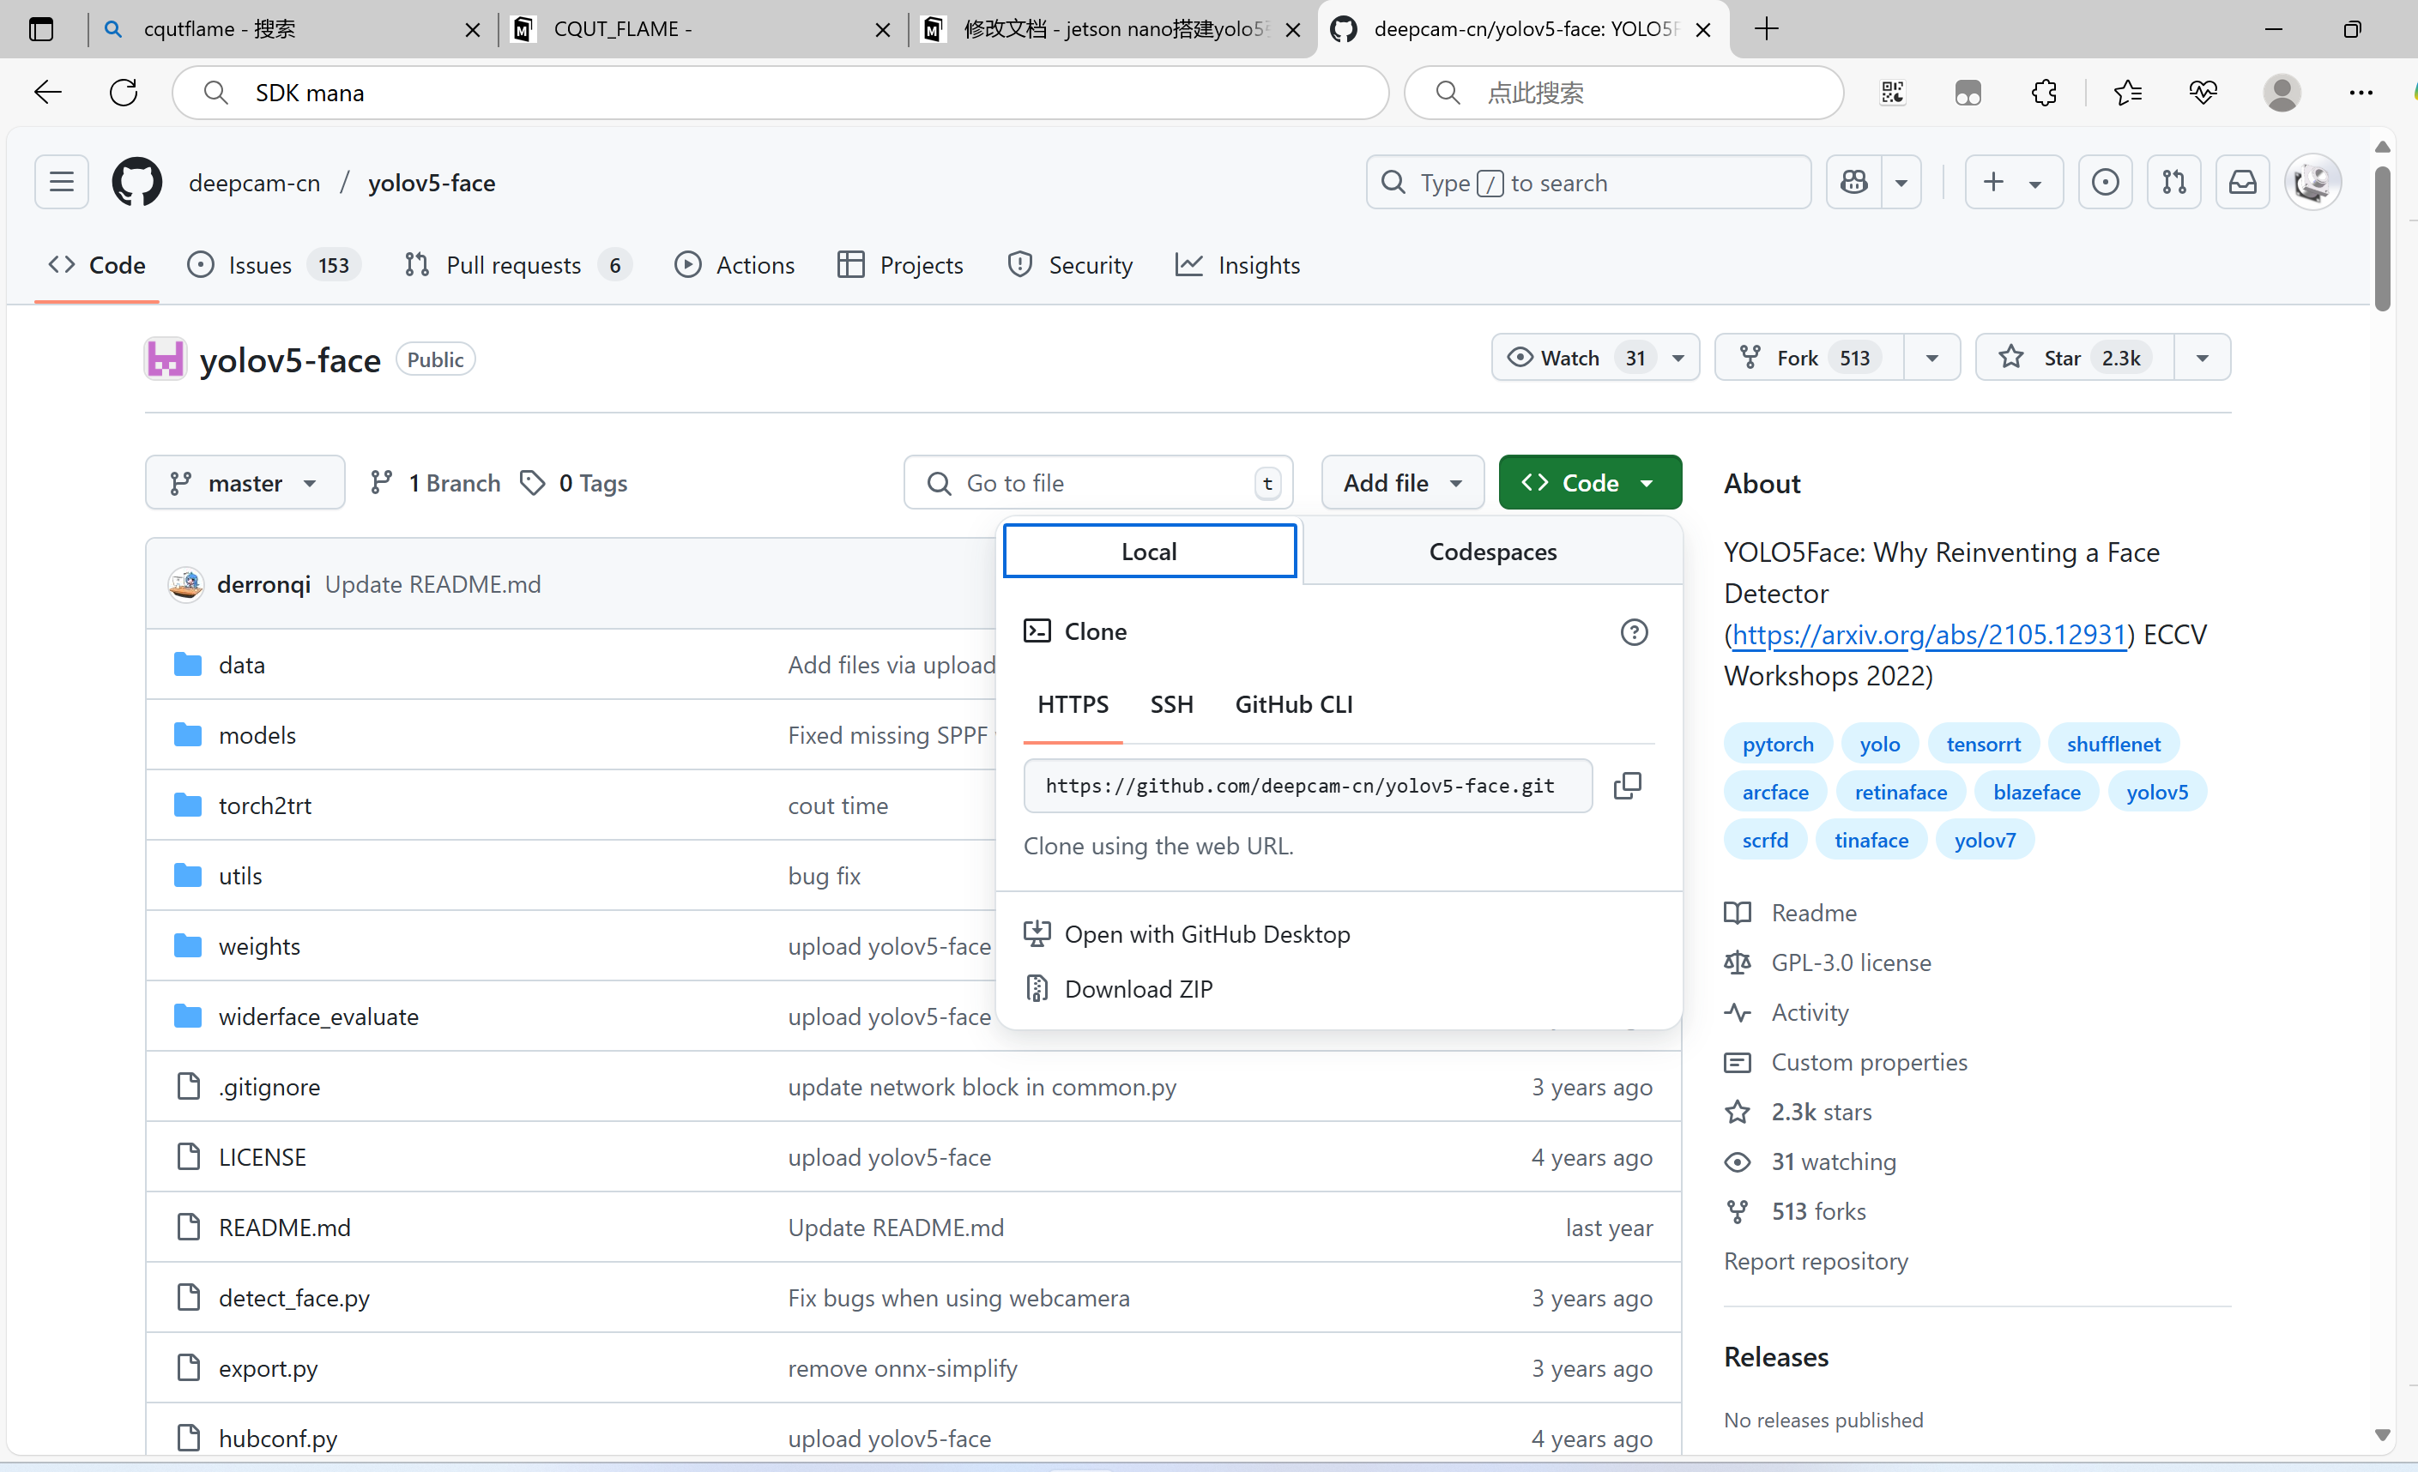Expand the Copilot dropdown arrow in header

pos(1901,183)
